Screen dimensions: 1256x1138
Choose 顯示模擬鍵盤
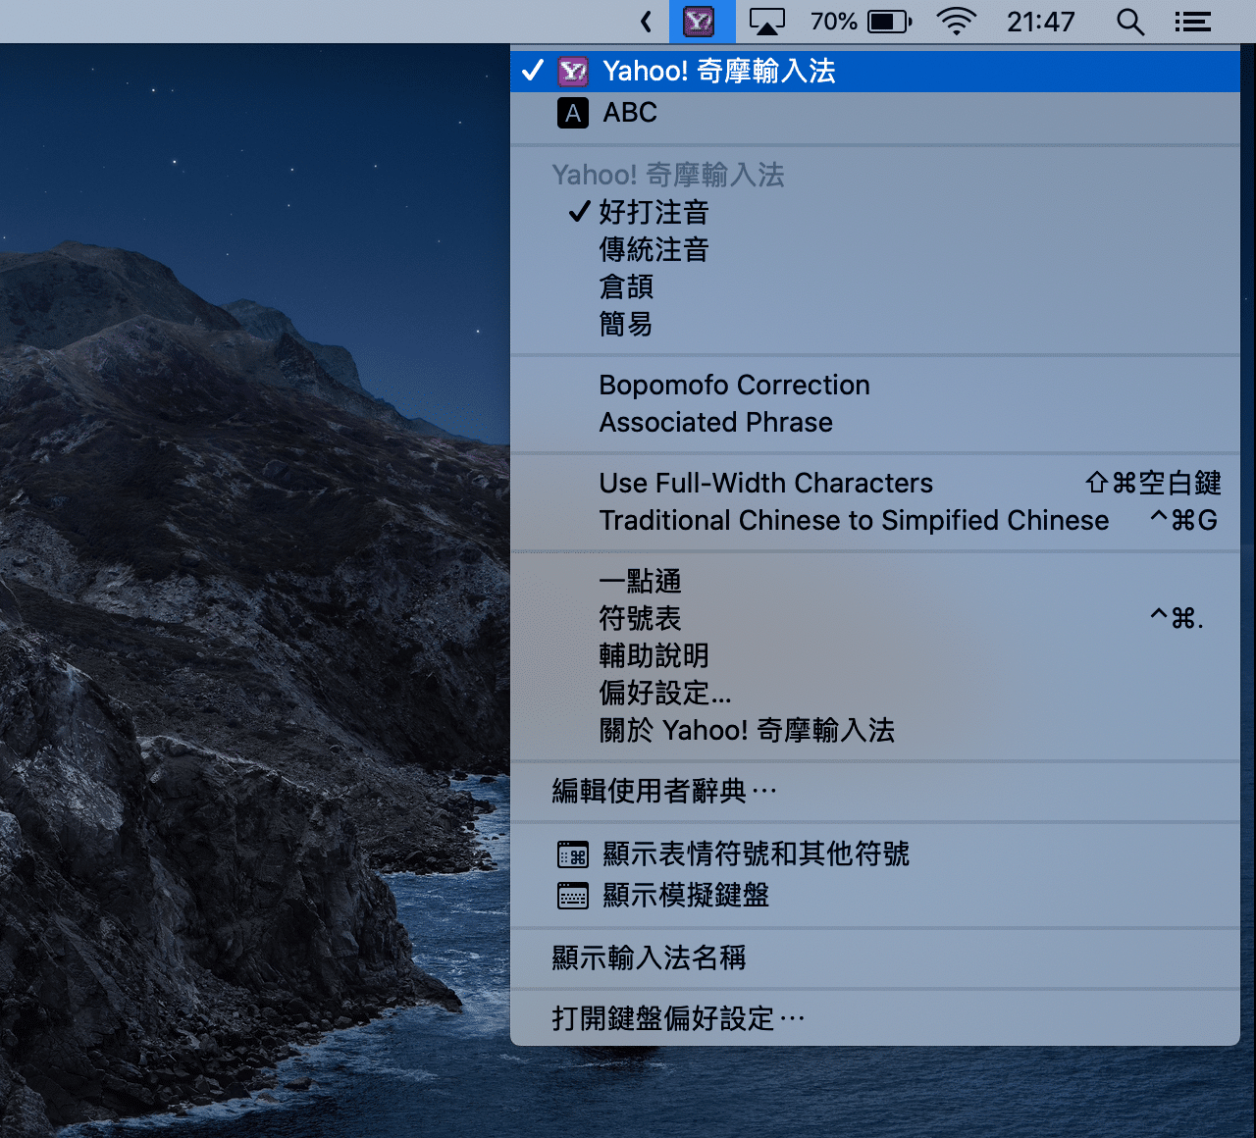coord(875,895)
